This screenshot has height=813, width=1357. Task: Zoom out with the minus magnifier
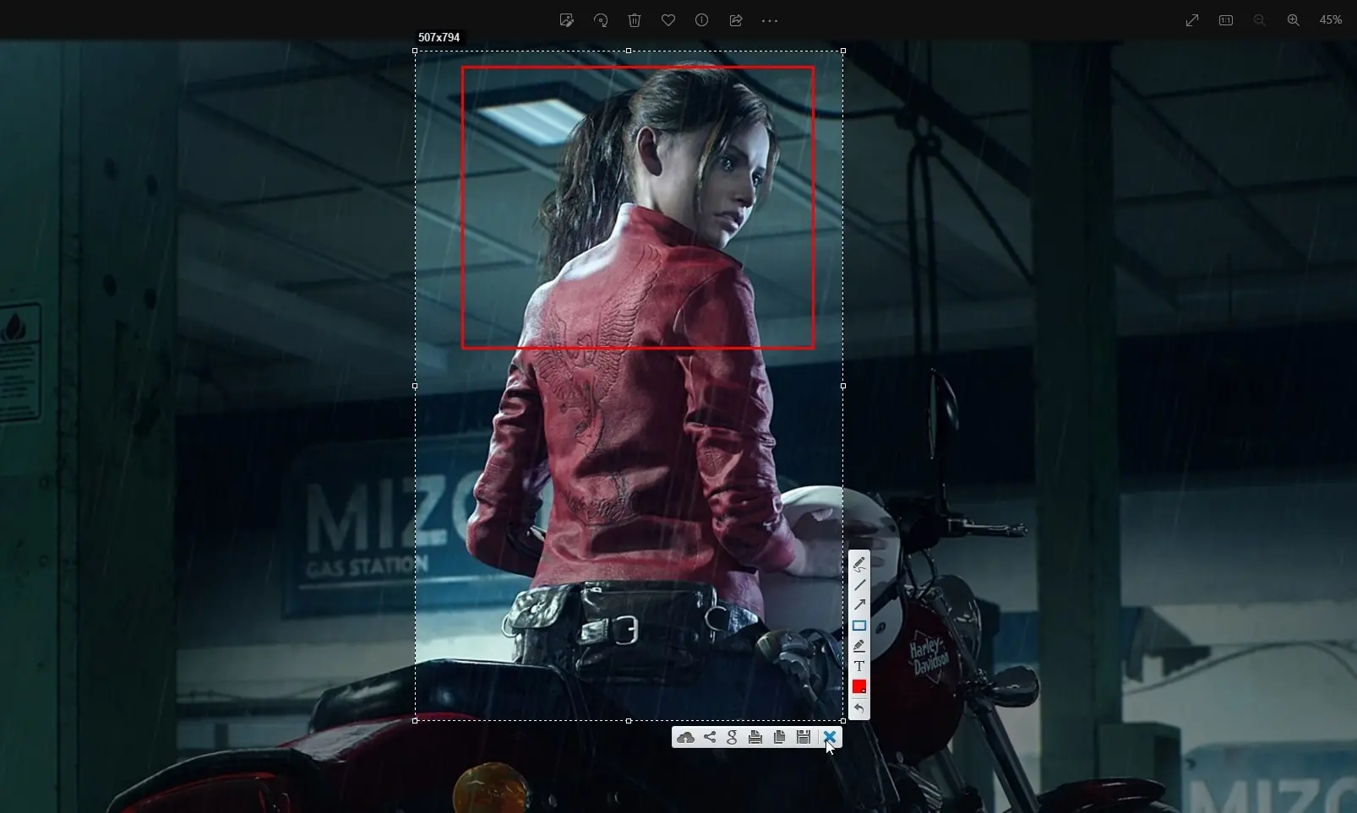[1260, 20]
